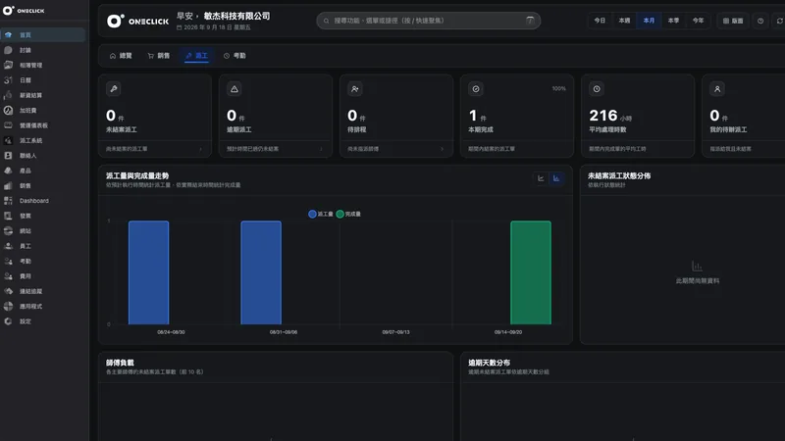Open the 尚未指派師傅 link on 待排程 card
785x441 pixels.
click(x=363, y=149)
